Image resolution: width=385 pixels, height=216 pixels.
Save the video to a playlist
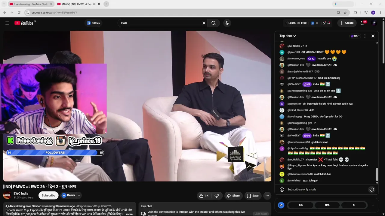coord(253,196)
